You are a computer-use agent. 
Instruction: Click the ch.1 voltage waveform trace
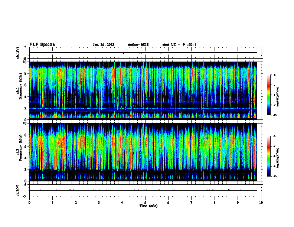[143, 53]
